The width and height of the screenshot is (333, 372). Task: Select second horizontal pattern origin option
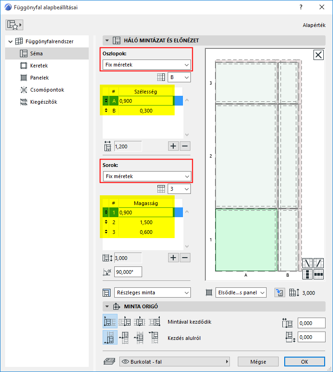click(x=125, y=322)
